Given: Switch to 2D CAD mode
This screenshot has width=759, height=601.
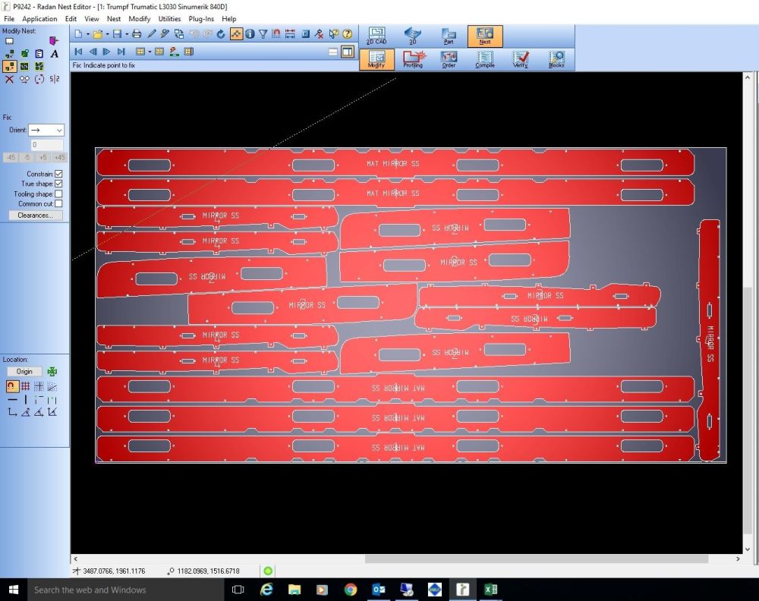Looking at the screenshot, I should tap(376, 35).
